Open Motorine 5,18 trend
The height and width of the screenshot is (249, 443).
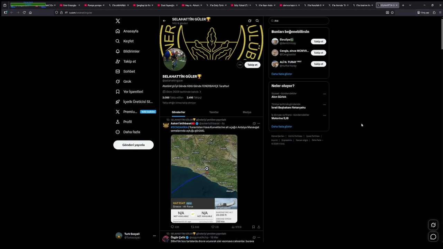280,118
